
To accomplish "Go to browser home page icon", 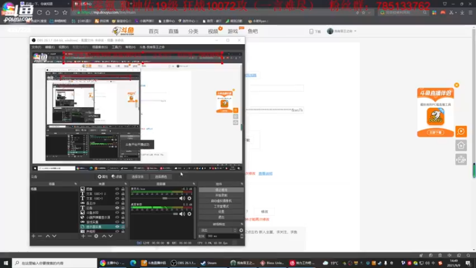I will (x=48, y=13).
